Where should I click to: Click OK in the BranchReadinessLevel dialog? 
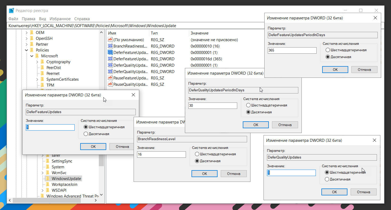click(x=205, y=174)
